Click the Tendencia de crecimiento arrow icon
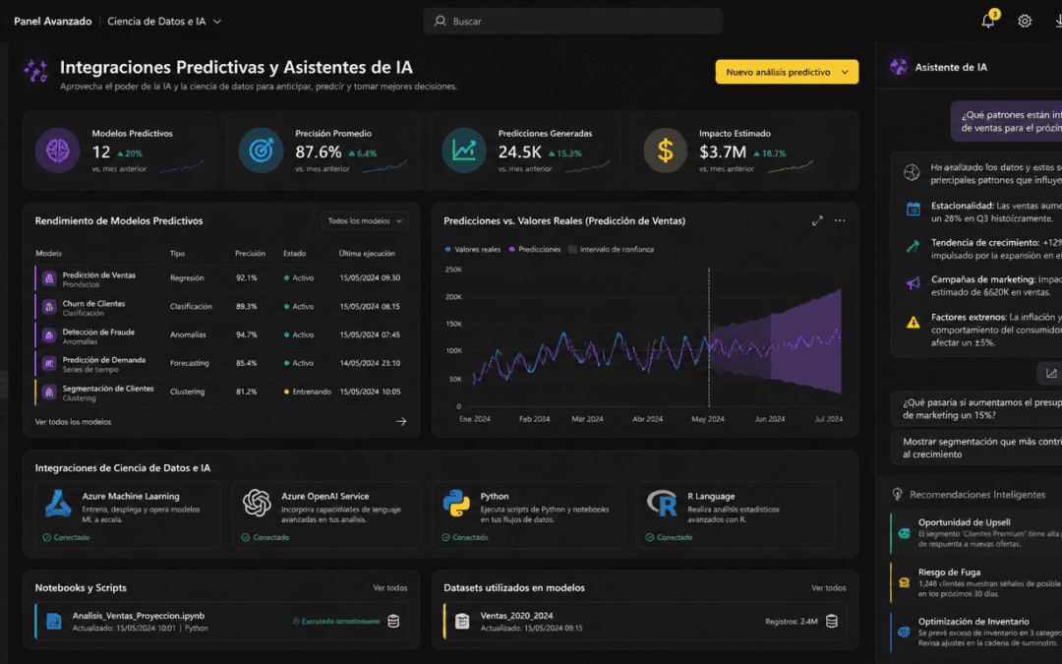 (913, 246)
